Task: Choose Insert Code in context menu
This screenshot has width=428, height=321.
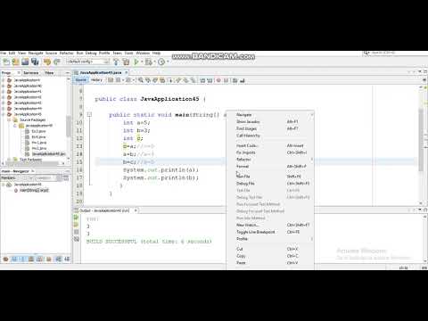Action: coord(270,145)
